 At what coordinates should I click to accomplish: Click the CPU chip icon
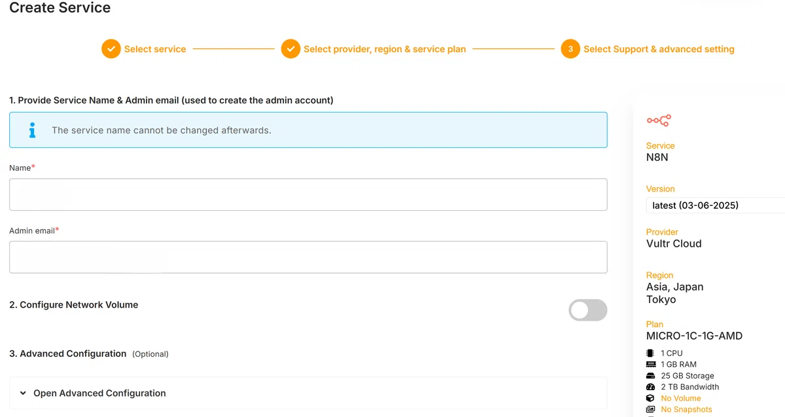[x=650, y=353]
